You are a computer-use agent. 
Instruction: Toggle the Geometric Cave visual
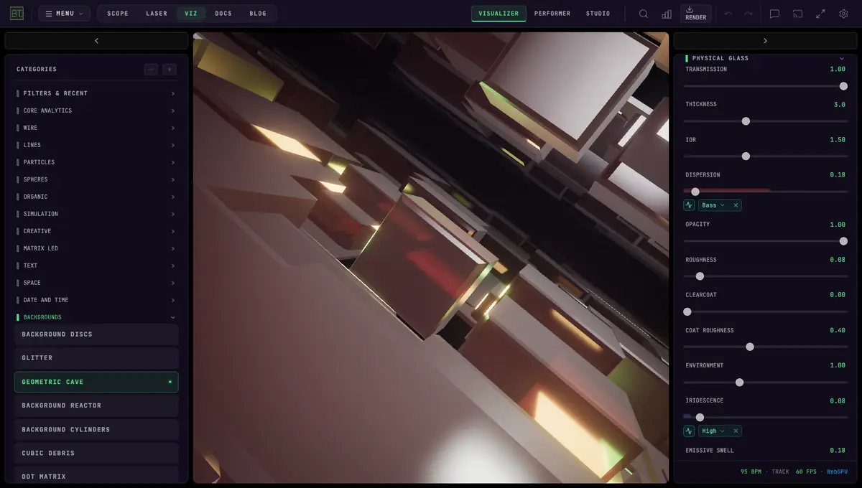click(96, 382)
